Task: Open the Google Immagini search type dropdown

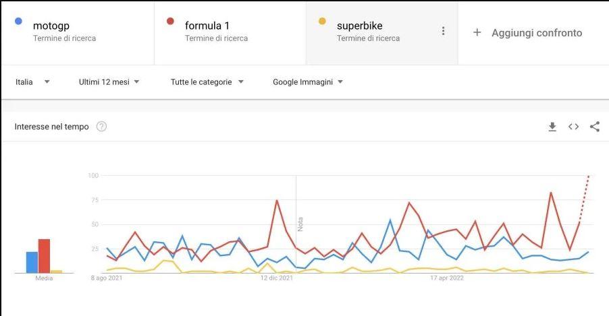Action: pyautogui.click(x=308, y=82)
